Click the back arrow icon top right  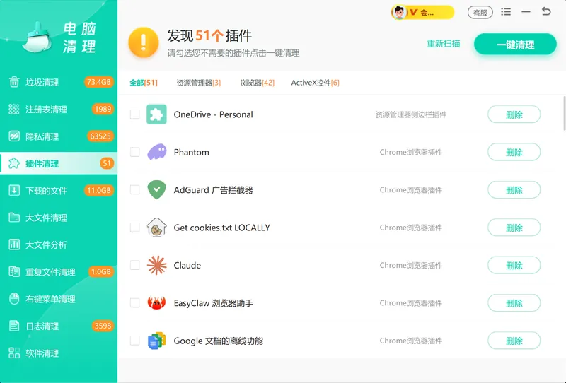546,11
